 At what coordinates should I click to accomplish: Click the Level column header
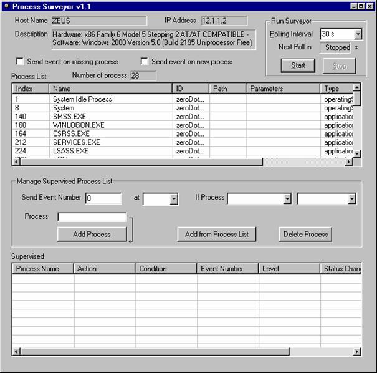coord(289,269)
